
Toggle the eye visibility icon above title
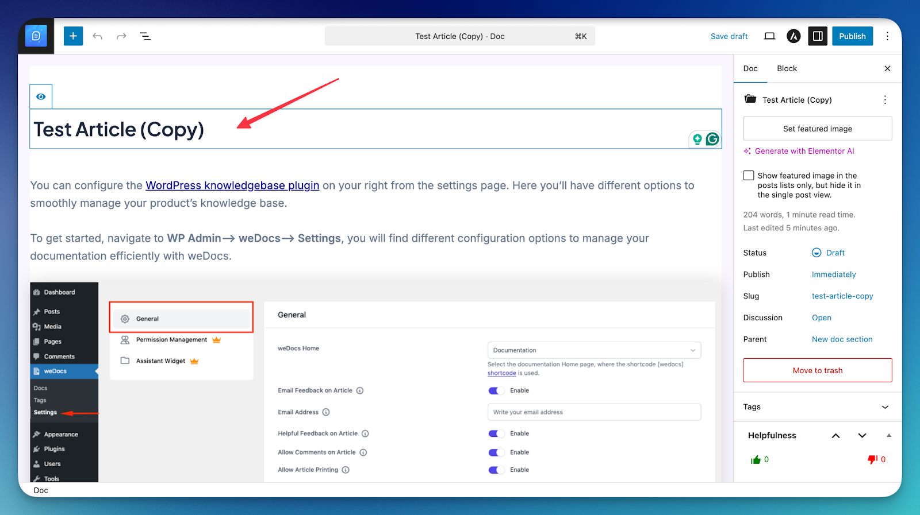41,96
